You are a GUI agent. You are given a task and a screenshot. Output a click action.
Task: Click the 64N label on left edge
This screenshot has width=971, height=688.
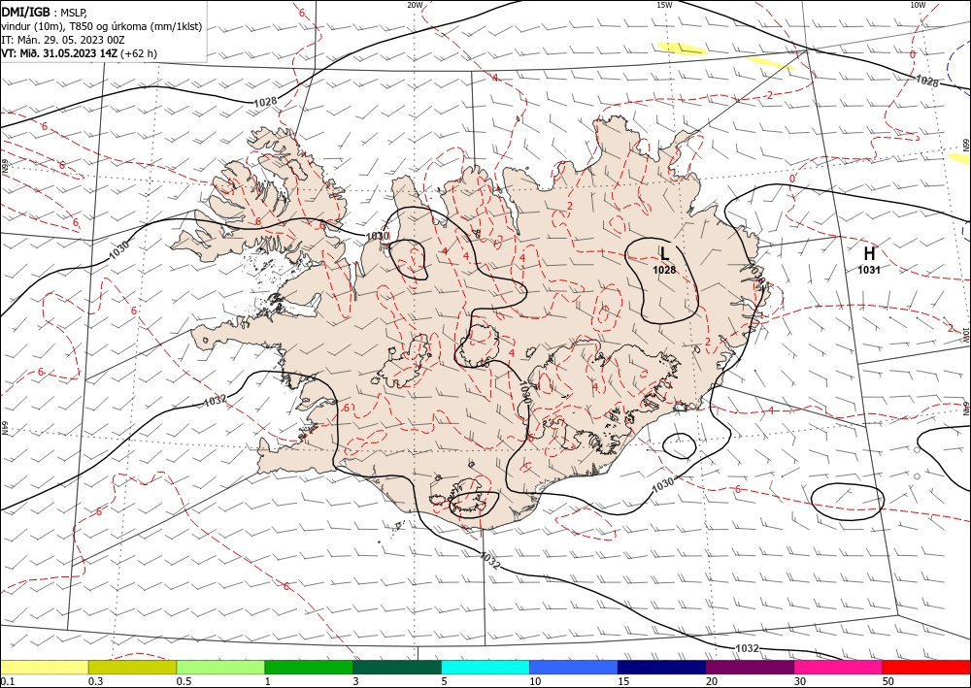[4, 428]
